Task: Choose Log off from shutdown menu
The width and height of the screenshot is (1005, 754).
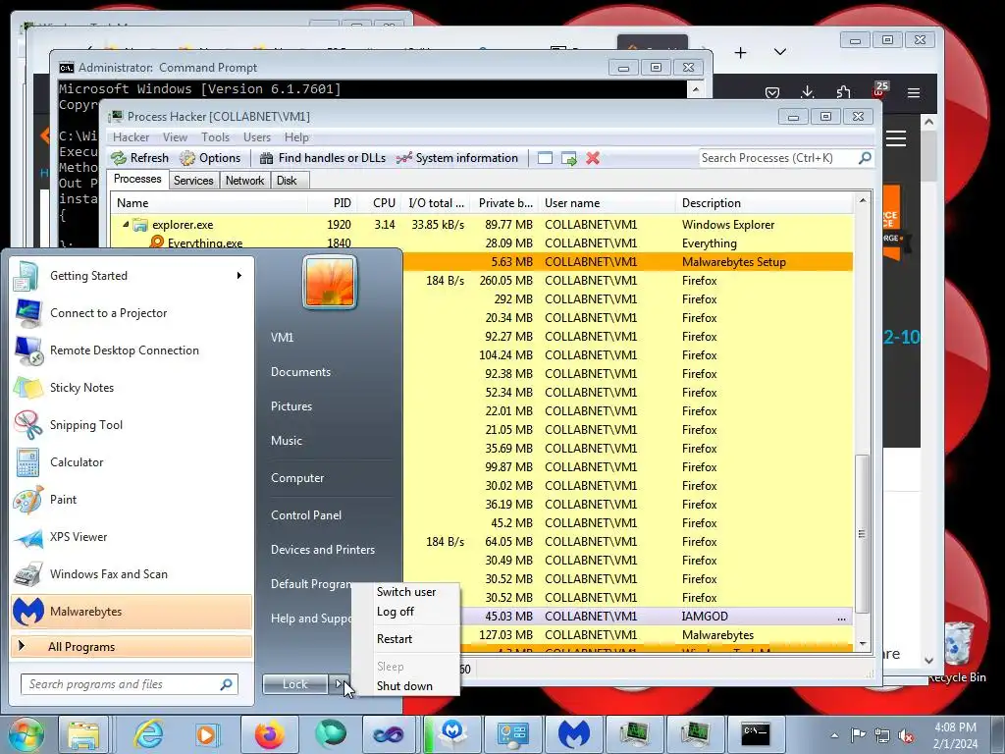Action: tap(396, 612)
